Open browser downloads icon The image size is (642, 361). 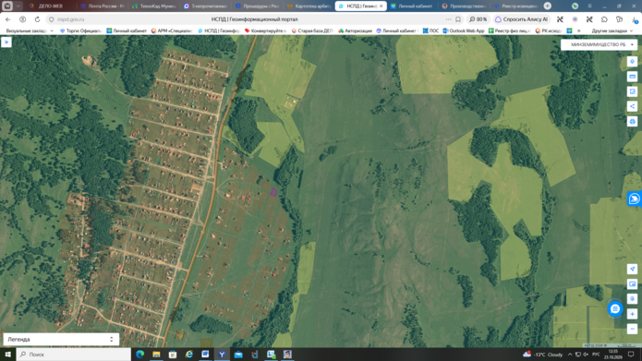point(635,19)
